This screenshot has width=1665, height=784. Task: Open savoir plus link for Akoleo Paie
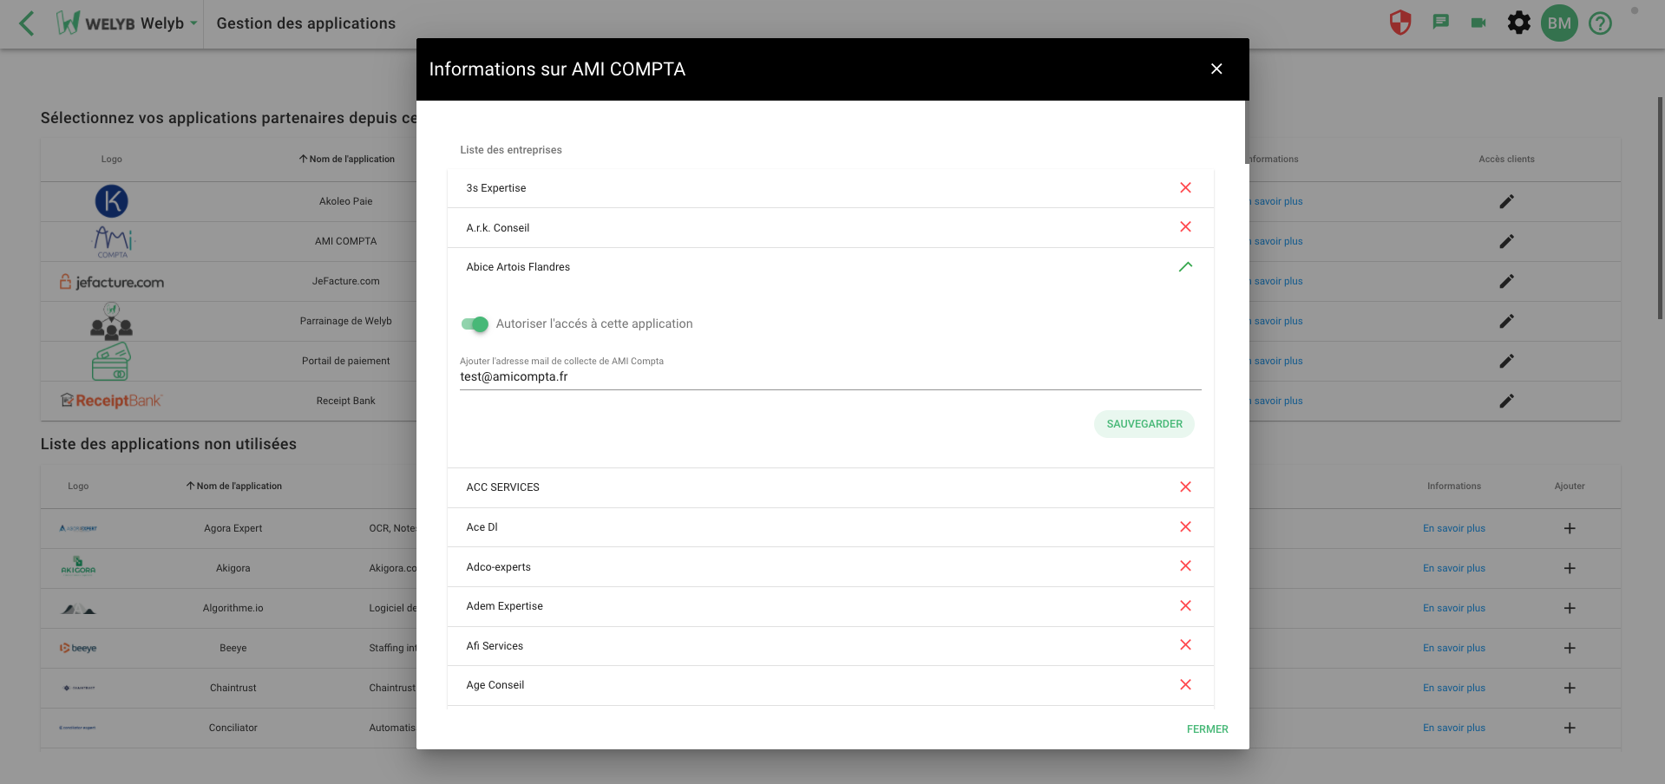[x=1276, y=201]
